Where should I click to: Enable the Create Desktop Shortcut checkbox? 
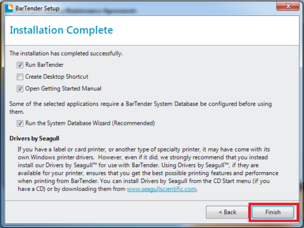20,77
